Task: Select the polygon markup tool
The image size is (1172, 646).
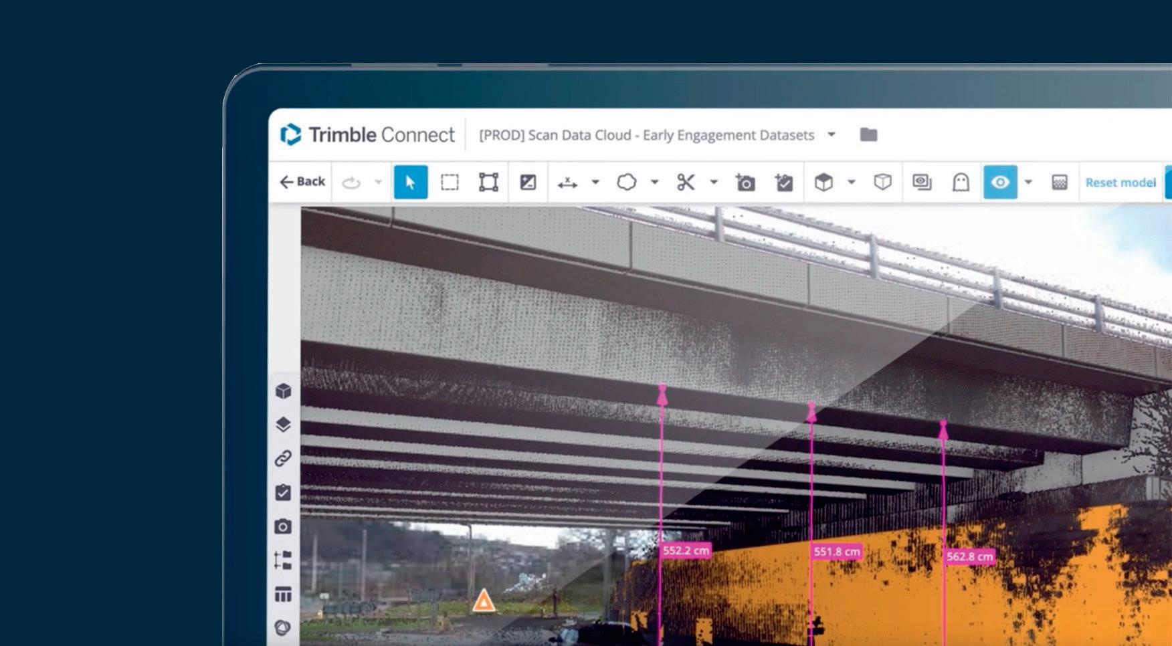Action: (627, 182)
